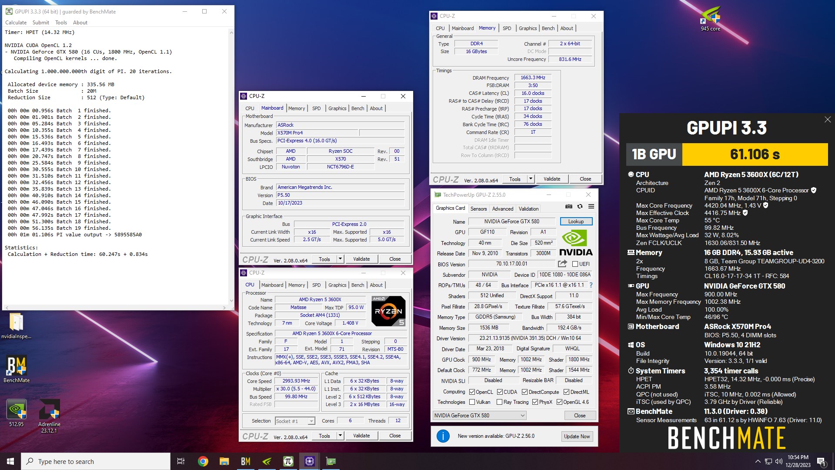Expand Tools dropdown arrow in CPU-Z Mainboard window
This screenshot has height=470, width=835.
[340, 259]
